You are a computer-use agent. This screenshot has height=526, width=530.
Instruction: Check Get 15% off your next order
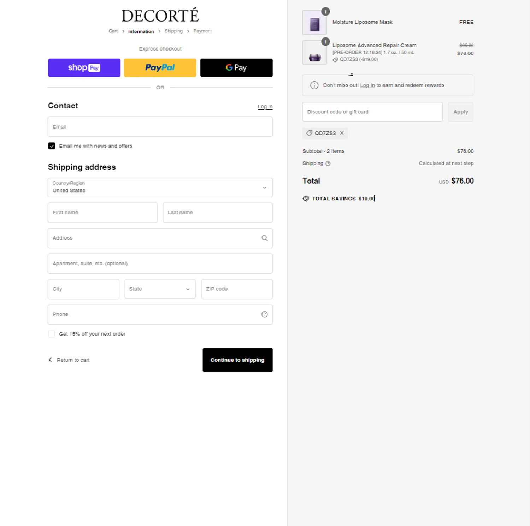52,334
